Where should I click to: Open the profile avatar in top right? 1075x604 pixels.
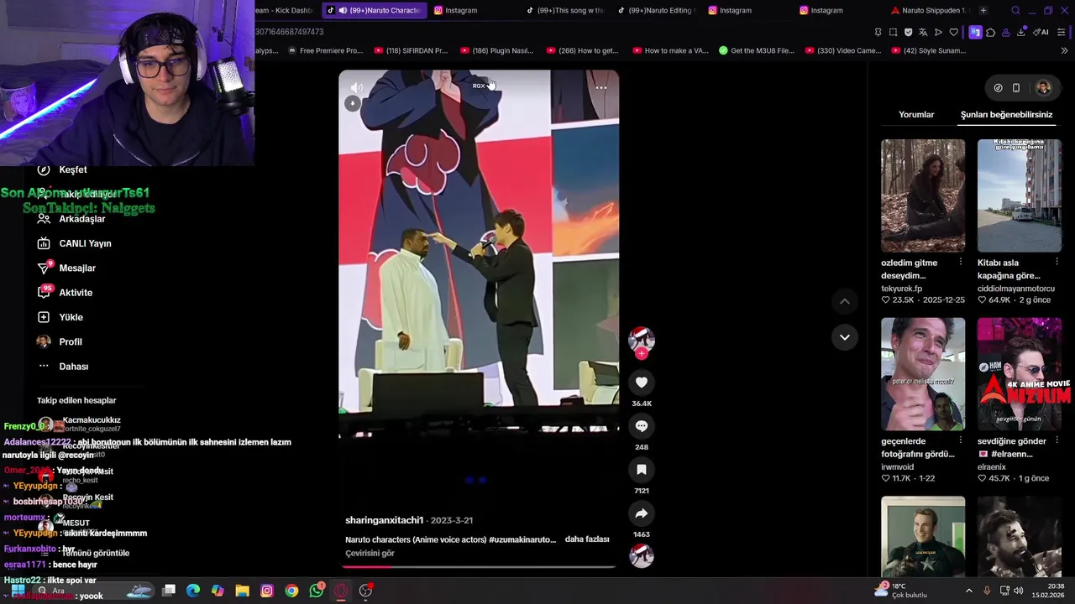click(x=1043, y=87)
